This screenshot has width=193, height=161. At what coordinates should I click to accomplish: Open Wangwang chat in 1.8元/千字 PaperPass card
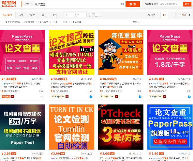click(189, 97)
